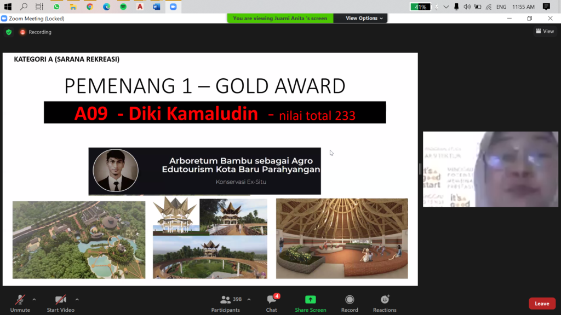Image resolution: width=561 pixels, height=315 pixels.
Task: Click the bamboo dome interior rendering
Action: click(342, 238)
